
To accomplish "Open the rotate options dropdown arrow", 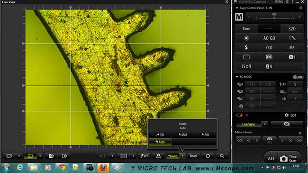I will [182, 156].
